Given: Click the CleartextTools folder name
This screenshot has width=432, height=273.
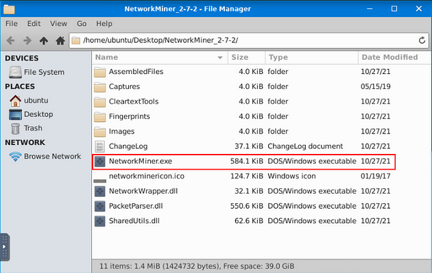Looking at the screenshot, I should (x=134, y=101).
